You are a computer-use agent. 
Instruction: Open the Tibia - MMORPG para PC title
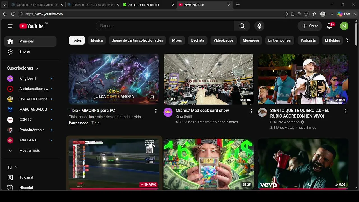click(92, 111)
